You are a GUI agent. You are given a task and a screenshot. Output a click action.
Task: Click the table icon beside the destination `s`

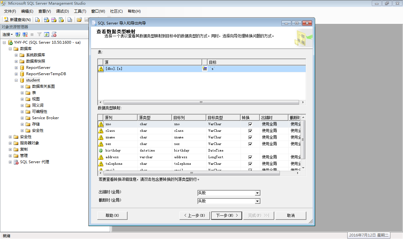(x=205, y=69)
